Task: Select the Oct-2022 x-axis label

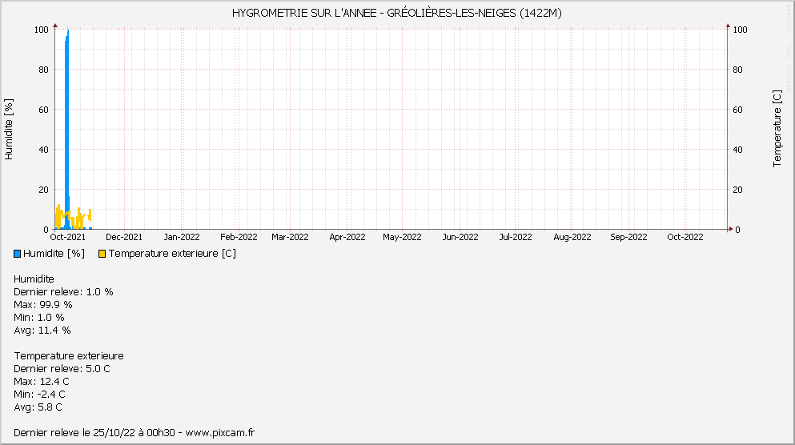Action: [x=685, y=237]
